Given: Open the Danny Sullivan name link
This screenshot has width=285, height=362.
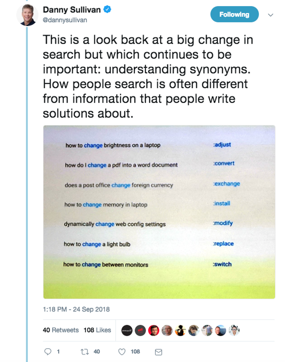Looking at the screenshot, I should point(72,10).
